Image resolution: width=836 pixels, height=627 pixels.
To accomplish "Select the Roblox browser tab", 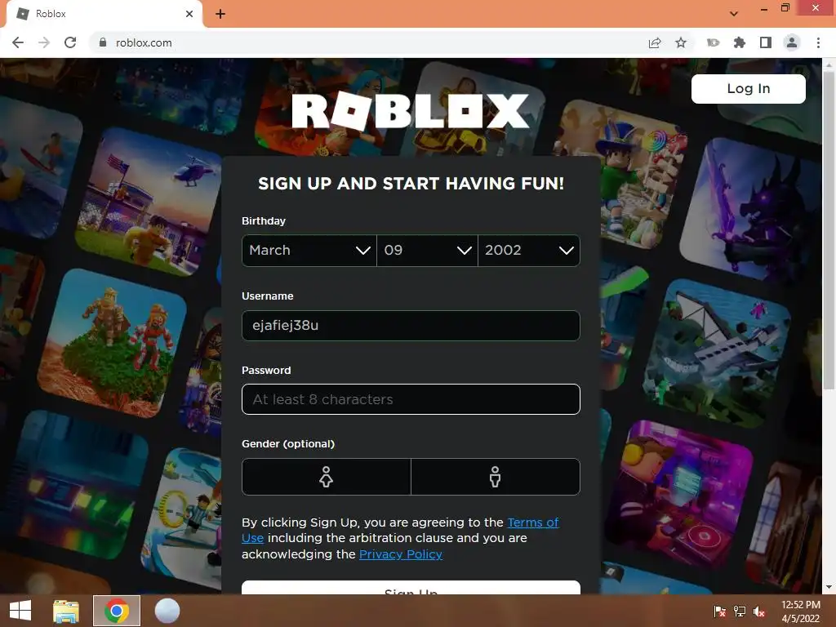I will coord(104,14).
